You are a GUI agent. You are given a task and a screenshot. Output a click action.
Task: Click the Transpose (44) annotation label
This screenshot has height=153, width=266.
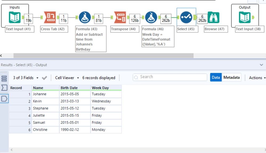[125, 29]
